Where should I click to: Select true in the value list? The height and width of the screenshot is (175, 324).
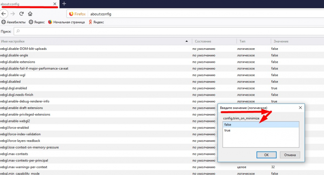click(261, 130)
